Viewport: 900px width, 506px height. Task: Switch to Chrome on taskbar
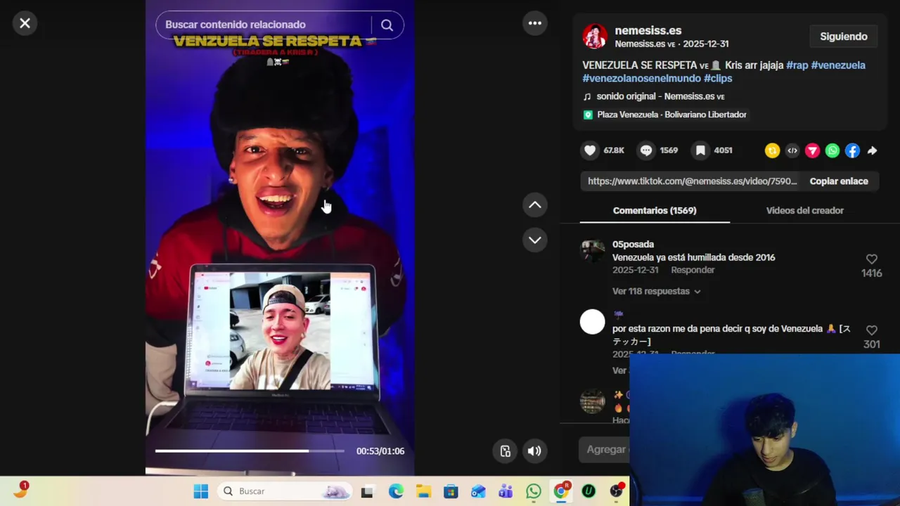[561, 491]
